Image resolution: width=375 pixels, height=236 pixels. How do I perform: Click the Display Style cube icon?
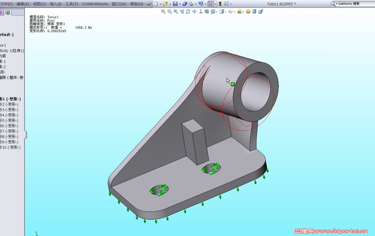click(x=222, y=11)
